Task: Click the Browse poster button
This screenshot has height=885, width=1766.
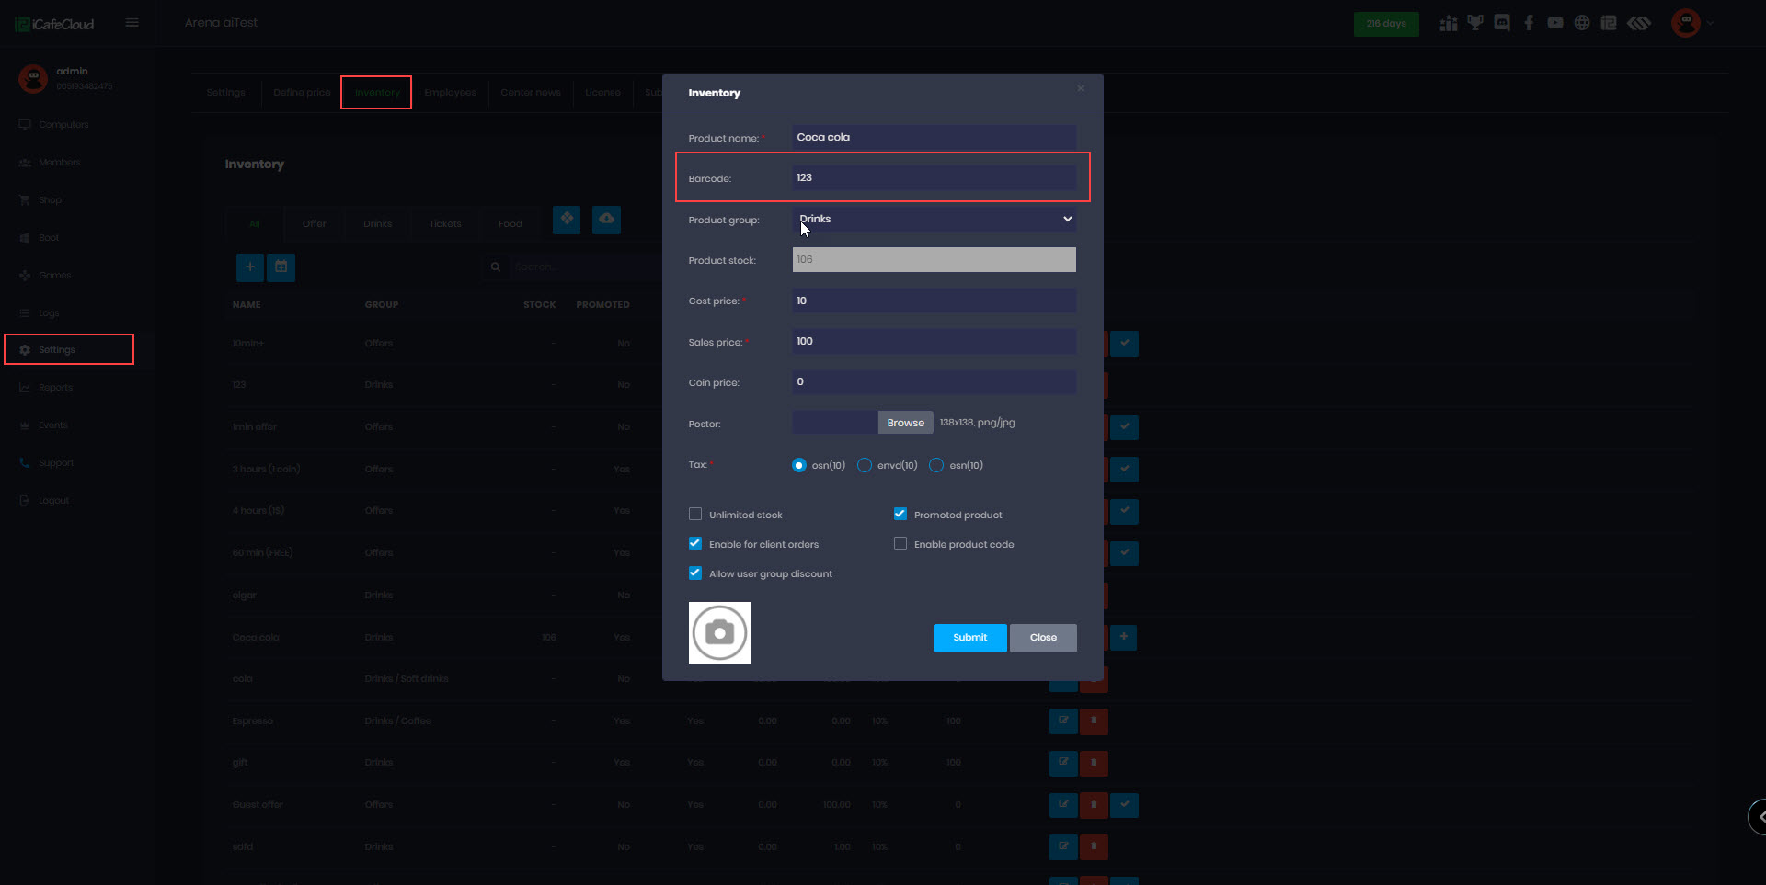Action: [905, 423]
